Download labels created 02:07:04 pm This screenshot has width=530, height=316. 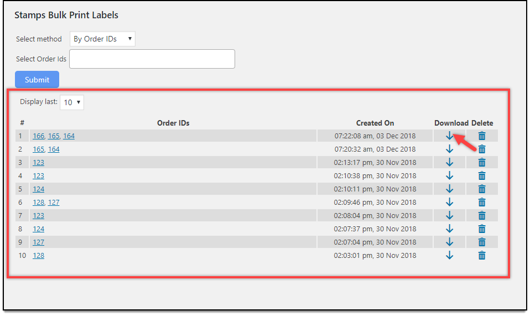coord(449,242)
